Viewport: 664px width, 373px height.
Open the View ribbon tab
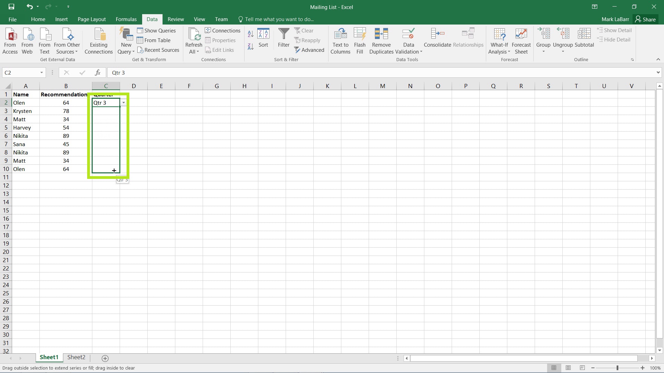(x=199, y=19)
